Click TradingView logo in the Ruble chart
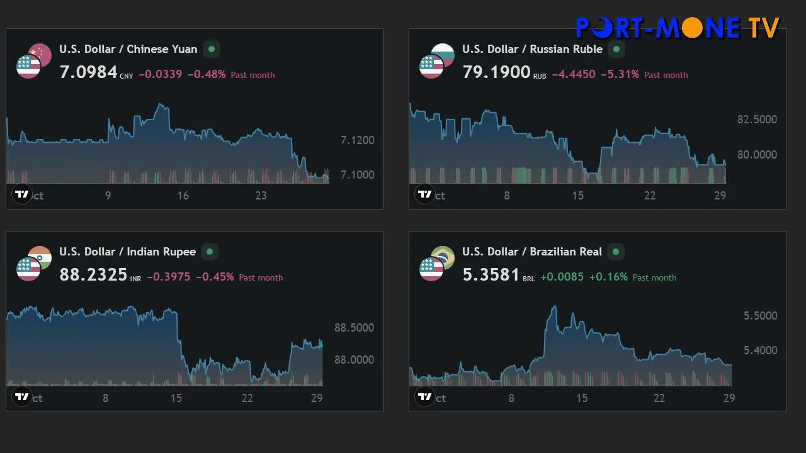Viewport: 806px width, 453px height. pos(425,194)
